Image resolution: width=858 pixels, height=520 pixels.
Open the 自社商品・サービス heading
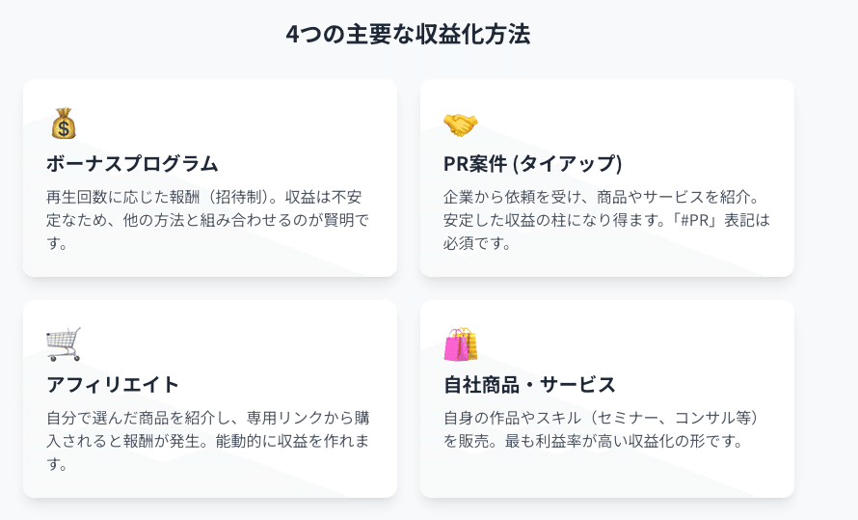[x=529, y=384]
